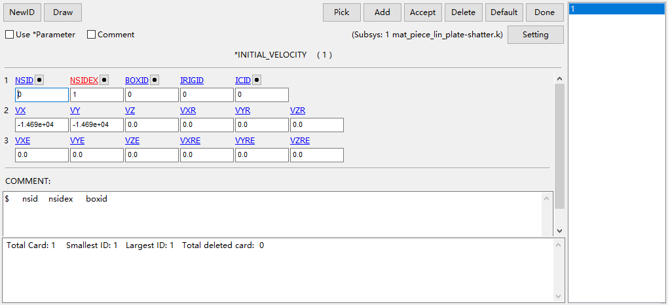This screenshot has height=305, width=668.
Task: Click the card panel scroll-down arrow
Action: pyautogui.click(x=559, y=231)
